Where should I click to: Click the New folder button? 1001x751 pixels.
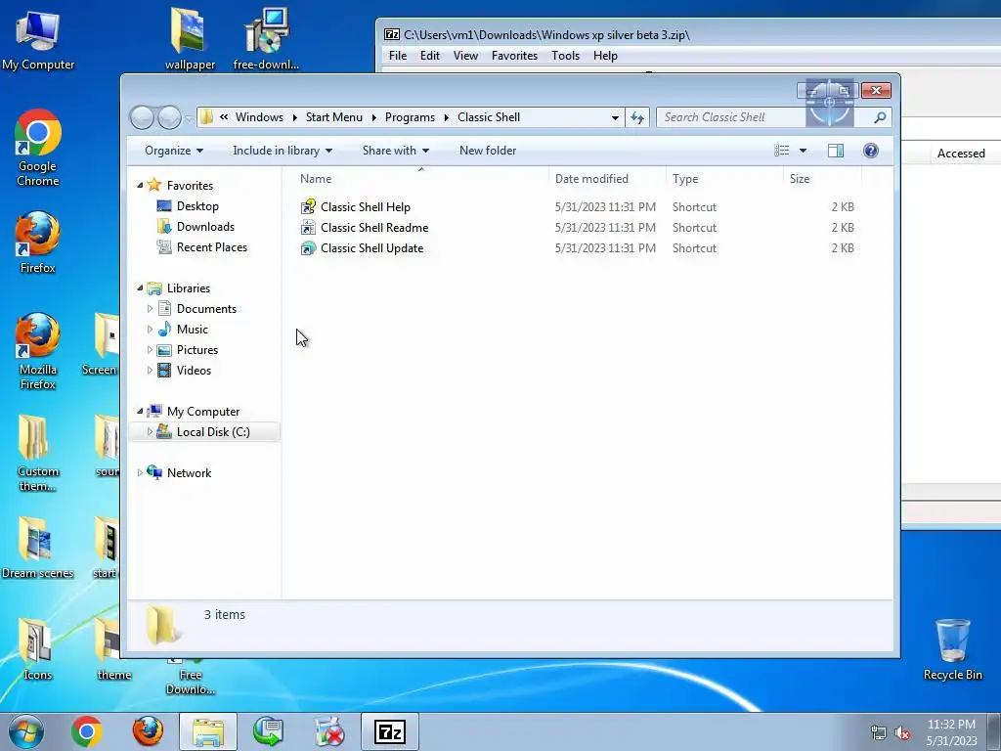(x=488, y=151)
